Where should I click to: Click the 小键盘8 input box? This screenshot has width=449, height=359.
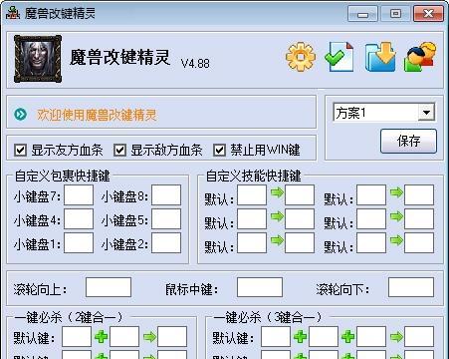166,195
